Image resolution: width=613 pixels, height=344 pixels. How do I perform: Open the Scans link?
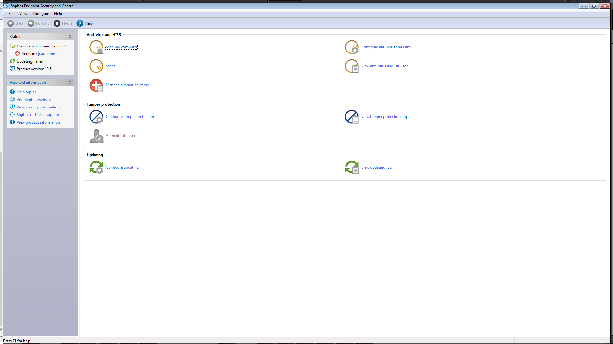point(111,66)
